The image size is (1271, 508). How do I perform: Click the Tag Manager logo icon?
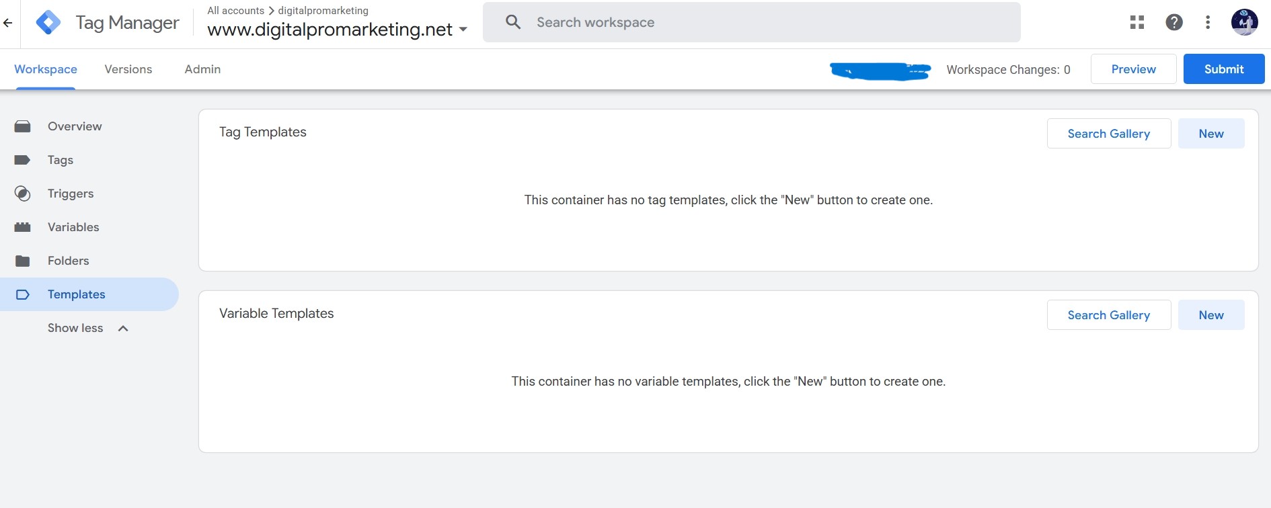(x=48, y=23)
